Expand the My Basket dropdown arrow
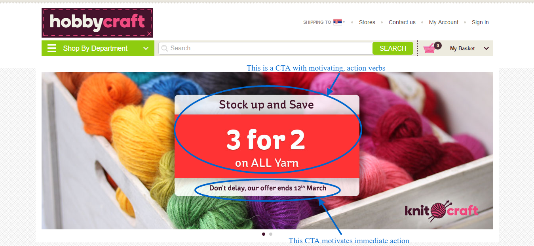534x246 pixels. (x=486, y=48)
